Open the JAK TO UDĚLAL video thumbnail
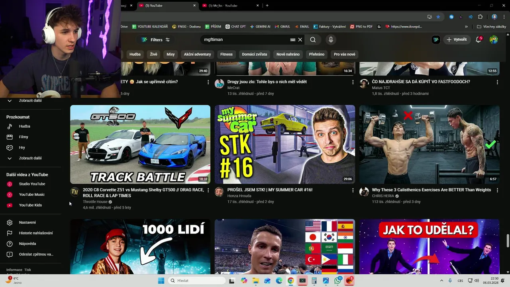Image resolution: width=510 pixels, height=287 pixels. (430, 247)
